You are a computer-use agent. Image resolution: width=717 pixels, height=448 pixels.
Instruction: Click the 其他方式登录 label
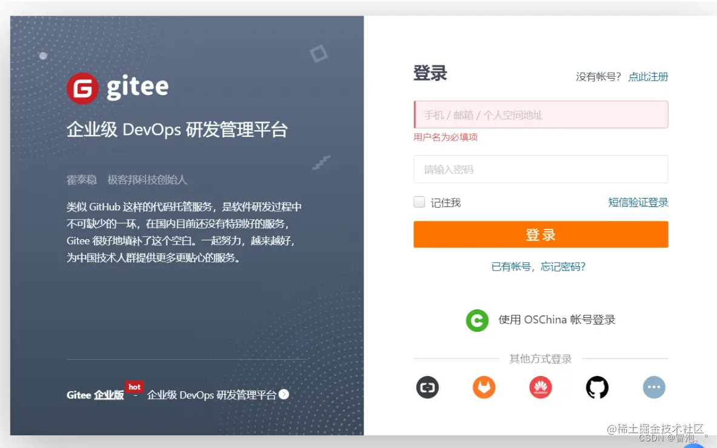click(541, 359)
